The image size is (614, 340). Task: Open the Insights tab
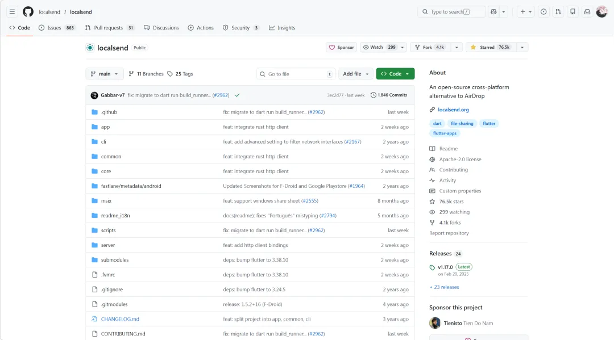tap(282, 28)
